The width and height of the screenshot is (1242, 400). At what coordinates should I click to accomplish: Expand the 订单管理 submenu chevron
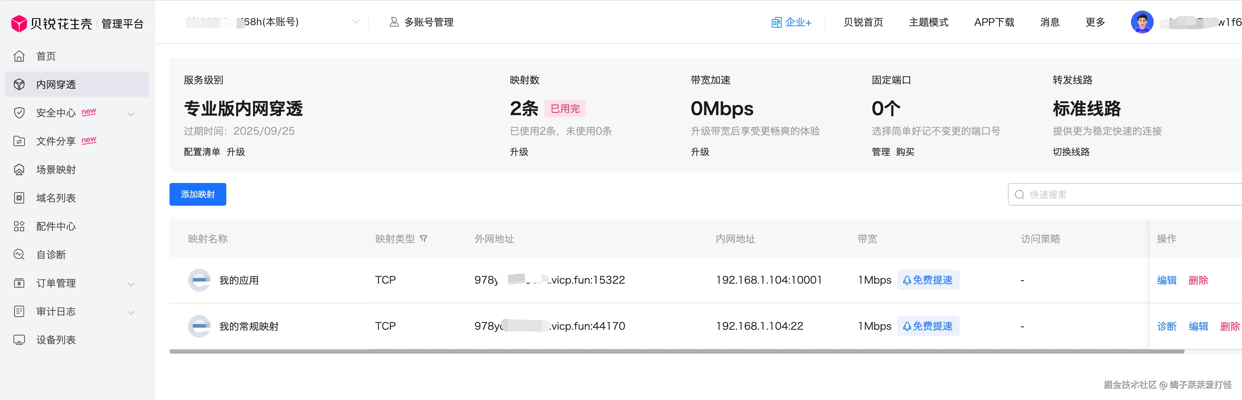point(131,284)
